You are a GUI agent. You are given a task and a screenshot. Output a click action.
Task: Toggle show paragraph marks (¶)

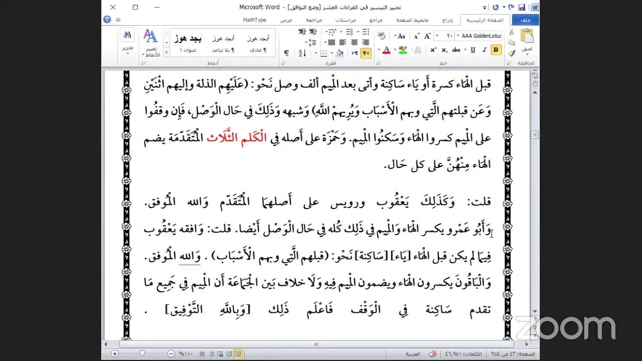click(x=286, y=53)
